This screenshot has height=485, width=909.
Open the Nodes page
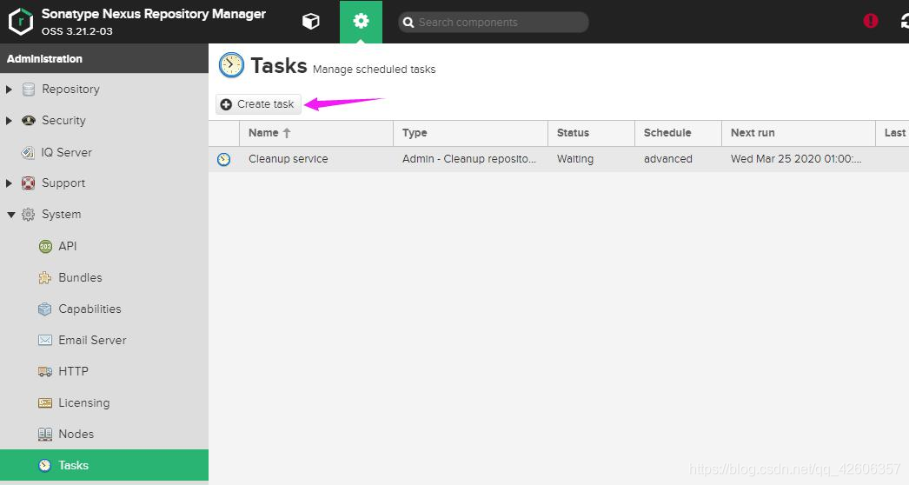point(76,434)
